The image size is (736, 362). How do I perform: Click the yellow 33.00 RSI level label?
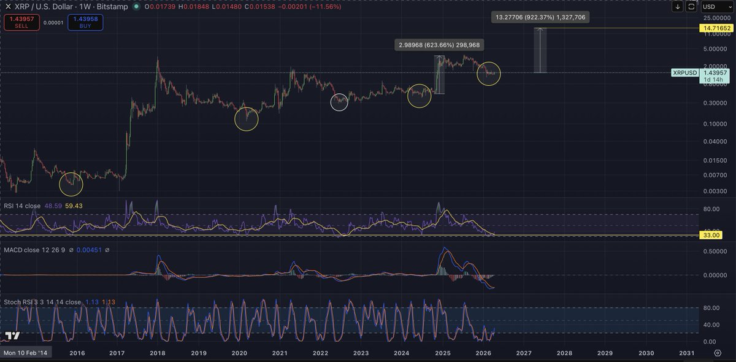pos(711,235)
